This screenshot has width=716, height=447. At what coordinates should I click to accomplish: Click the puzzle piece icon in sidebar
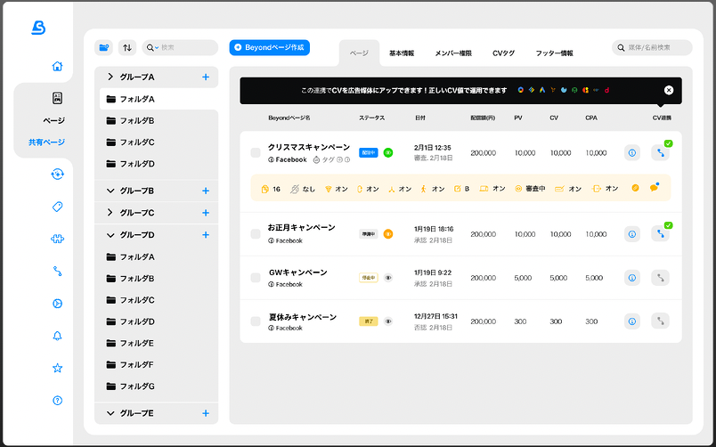coord(58,239)
